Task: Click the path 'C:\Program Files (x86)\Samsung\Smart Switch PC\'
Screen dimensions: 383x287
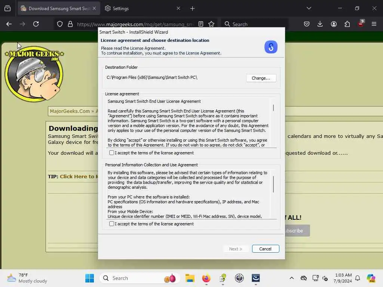Action: pyautogui.click(x=152, y=77)
